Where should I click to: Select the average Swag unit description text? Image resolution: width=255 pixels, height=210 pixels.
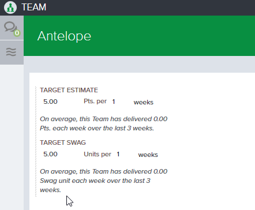tap(103, 181)
